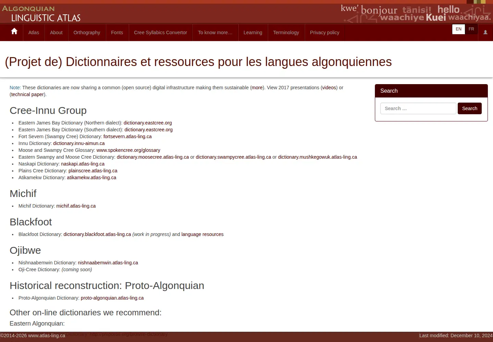
Task: Open the Privacy policy page
Action: [x=325, y=32]
